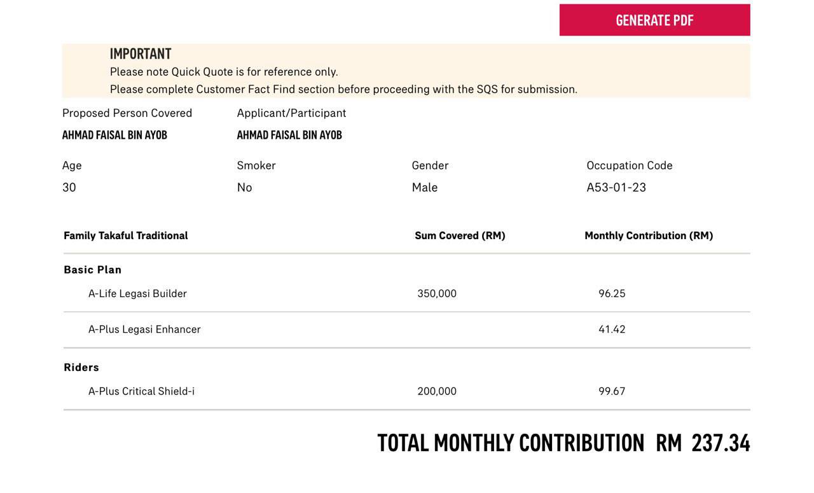Select the A-Life Legasi Builder plan row
Screen dimensions: 814x493
tap(407, 294)
